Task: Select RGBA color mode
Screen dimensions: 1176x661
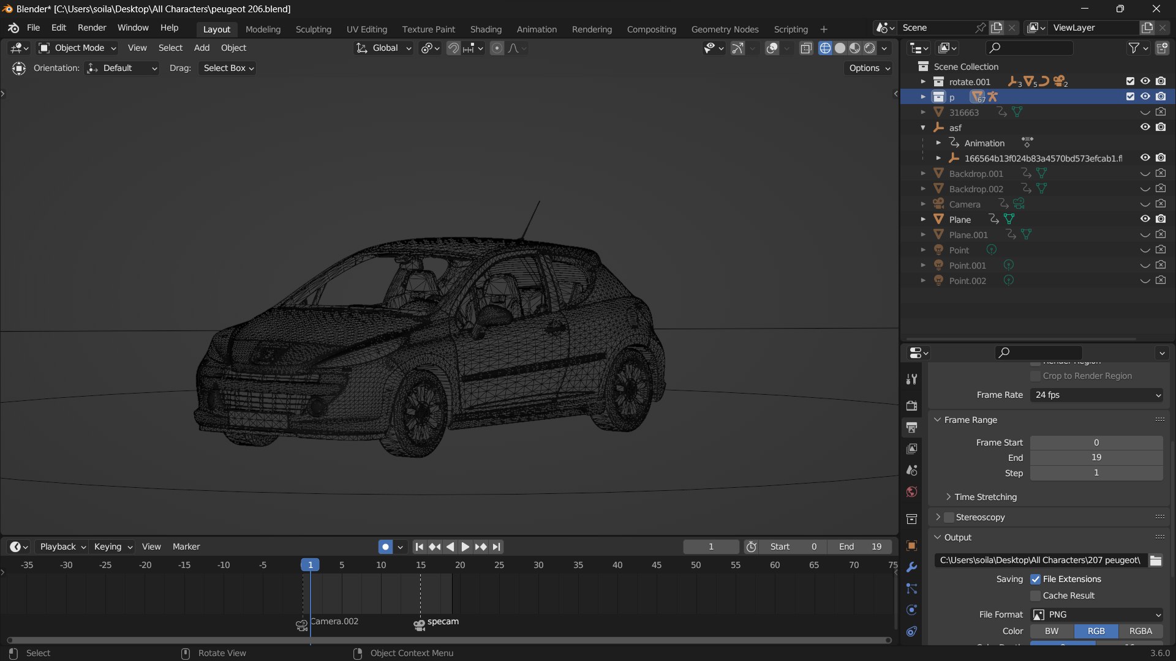Action: (1140, 631)
